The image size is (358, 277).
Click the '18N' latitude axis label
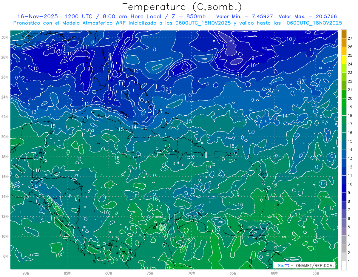tap(5, 157)
